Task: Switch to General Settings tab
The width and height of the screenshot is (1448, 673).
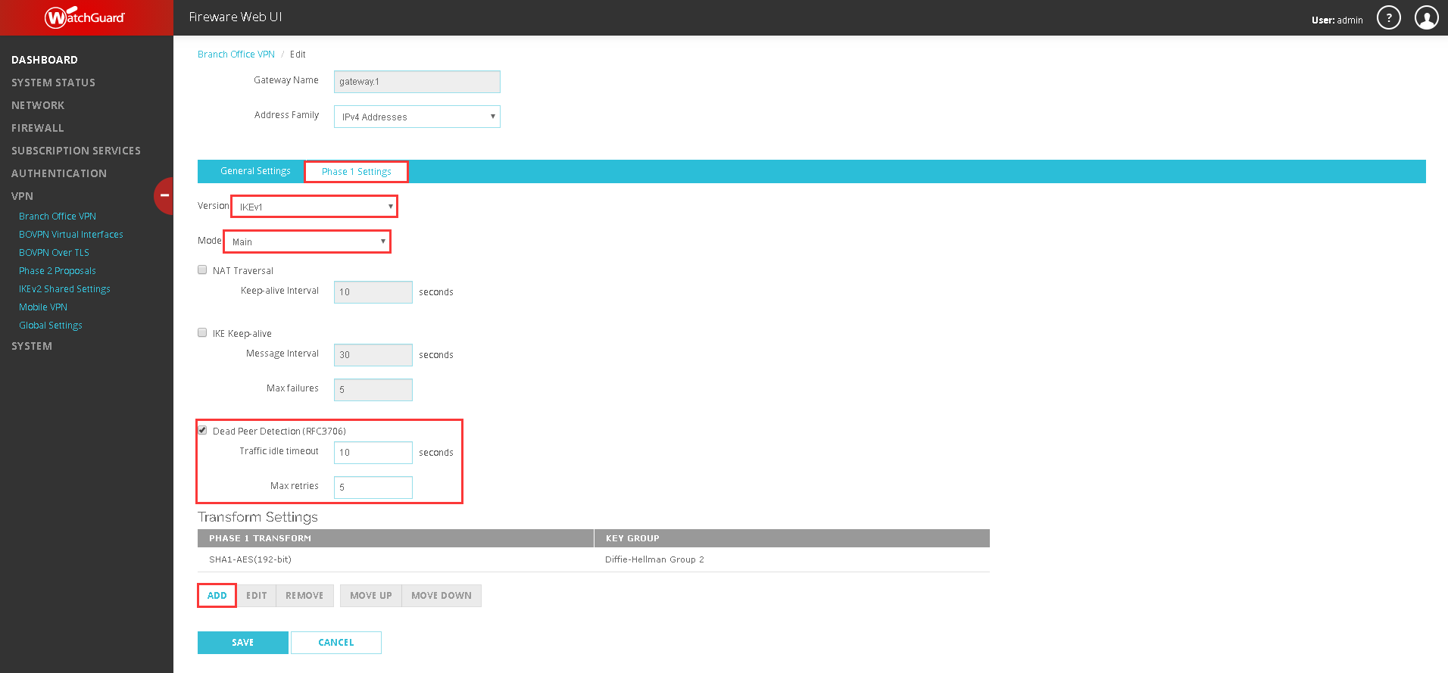Action: tap(255, 171)
